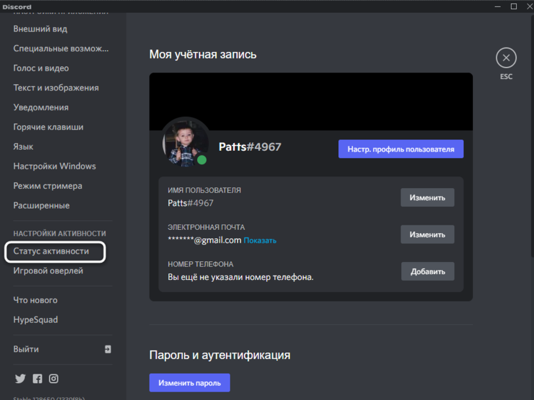This screenshot has height=400, width=534.
Task: Open Уведомления settings section
Action: click(x=41, y=107)
